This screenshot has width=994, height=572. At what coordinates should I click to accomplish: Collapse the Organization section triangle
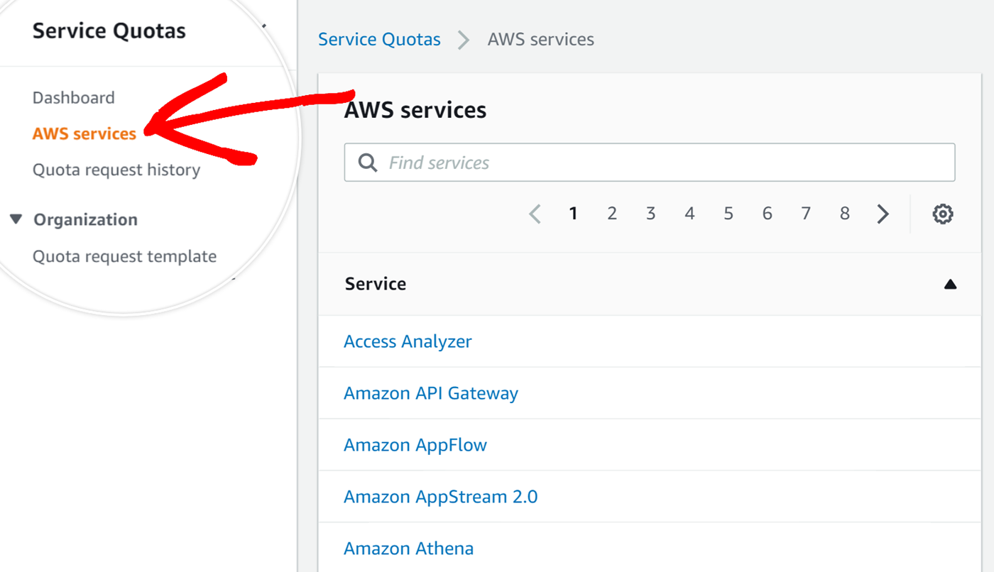pos(16,219)
